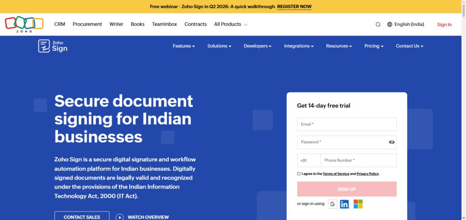Click the CONTACT SALES button
The image size is (466, 220).
point(82,216)
